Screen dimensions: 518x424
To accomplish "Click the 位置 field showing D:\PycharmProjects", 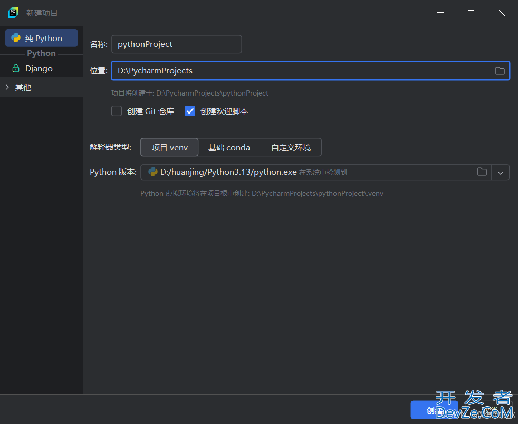I will point(310,70).
